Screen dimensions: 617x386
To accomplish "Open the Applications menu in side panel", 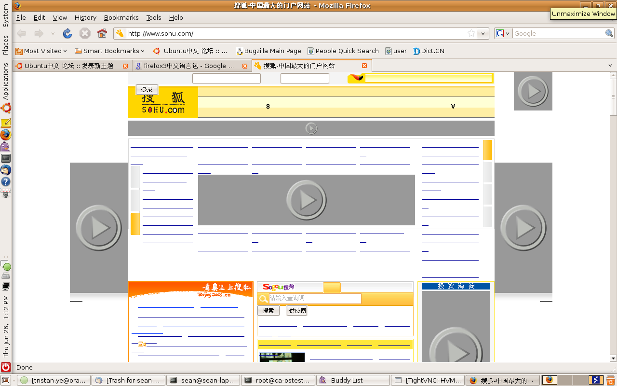I will [x=6, y=81].
